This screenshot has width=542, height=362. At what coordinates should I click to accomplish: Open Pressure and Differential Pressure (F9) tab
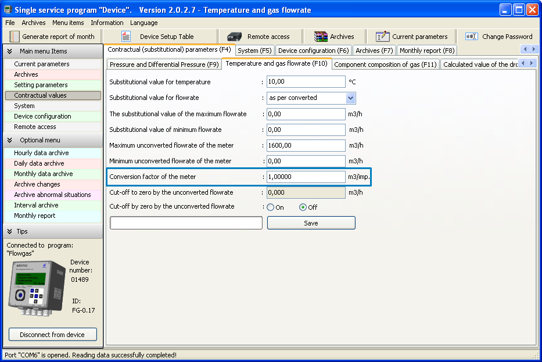[164, 64]
